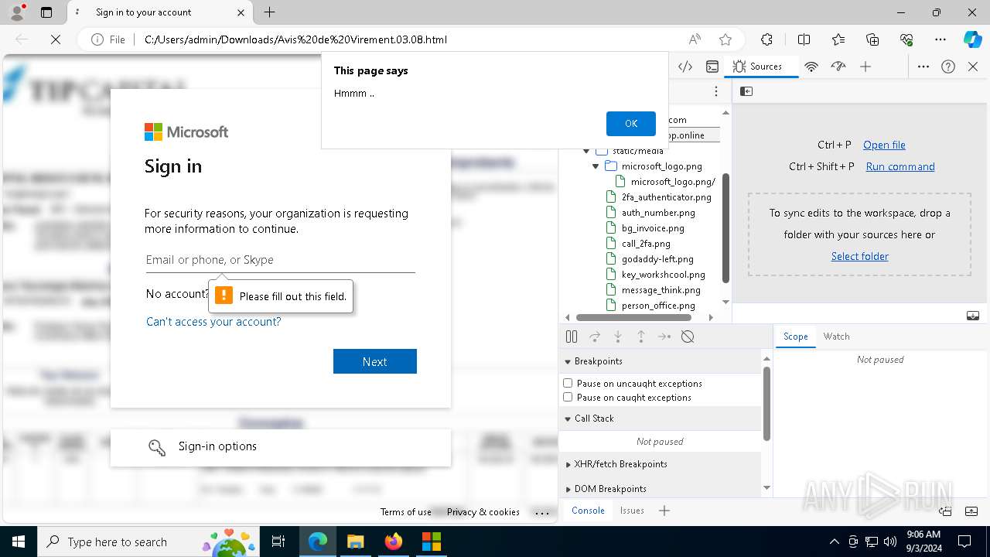Step into next function call
The height and width of the screenshot is (557, 990).
[x=618, y=337]
